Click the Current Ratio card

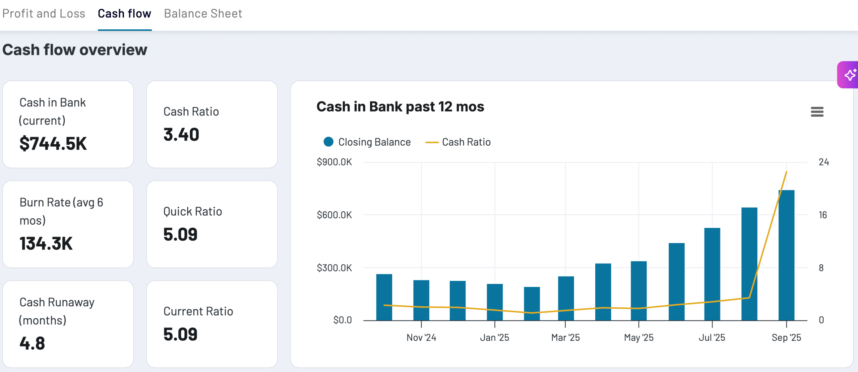[x=212, y=324]
